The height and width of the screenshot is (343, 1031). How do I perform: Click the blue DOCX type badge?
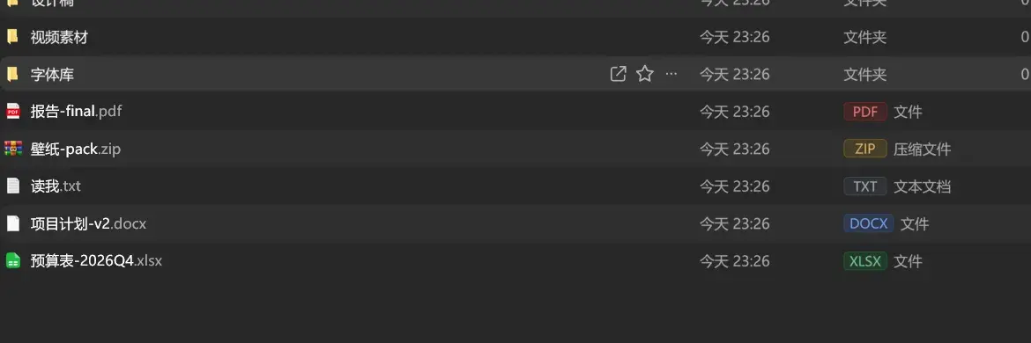pyautogui.click(x=869, y=223)
